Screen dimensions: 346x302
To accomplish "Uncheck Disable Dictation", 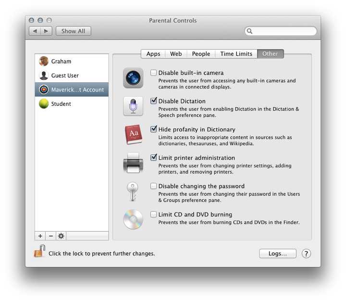I will [153, 101].
